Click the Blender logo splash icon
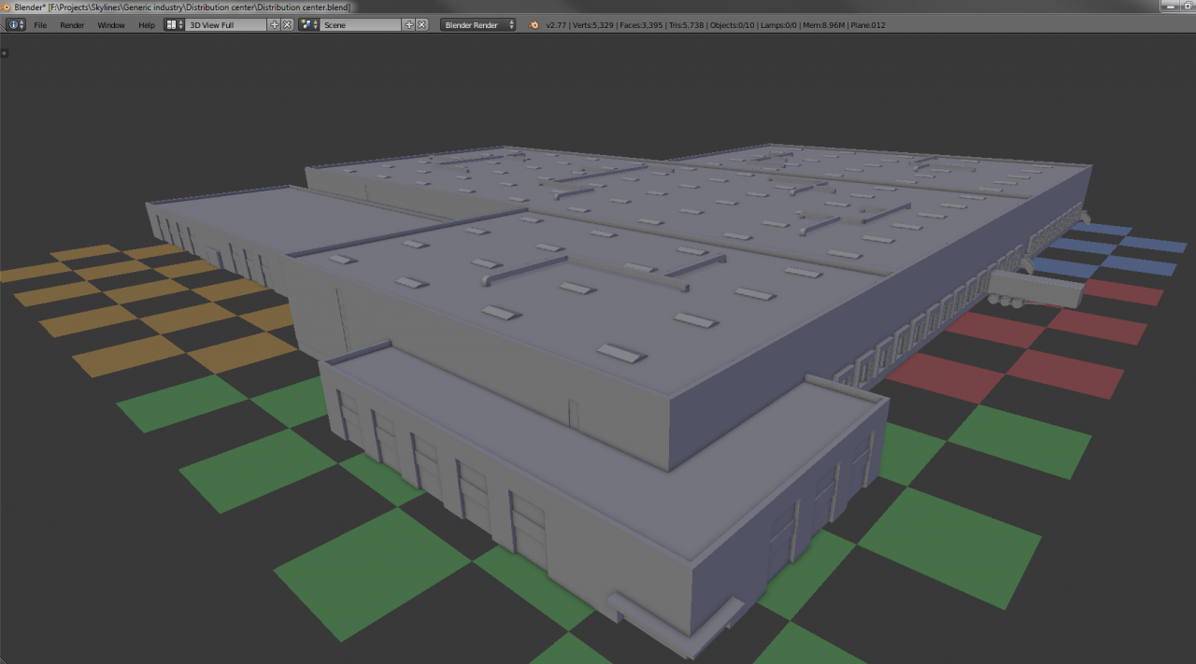Viewport: 1196px width, 664px height. coord(534,25)
